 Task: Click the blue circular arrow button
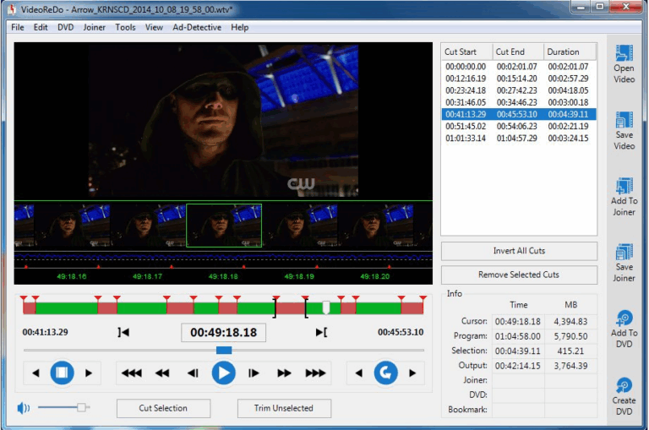(x=386, y=373)
